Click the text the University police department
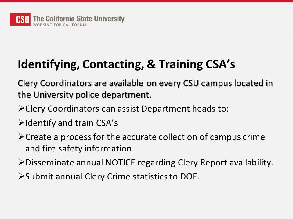 [x=84, y=95]
